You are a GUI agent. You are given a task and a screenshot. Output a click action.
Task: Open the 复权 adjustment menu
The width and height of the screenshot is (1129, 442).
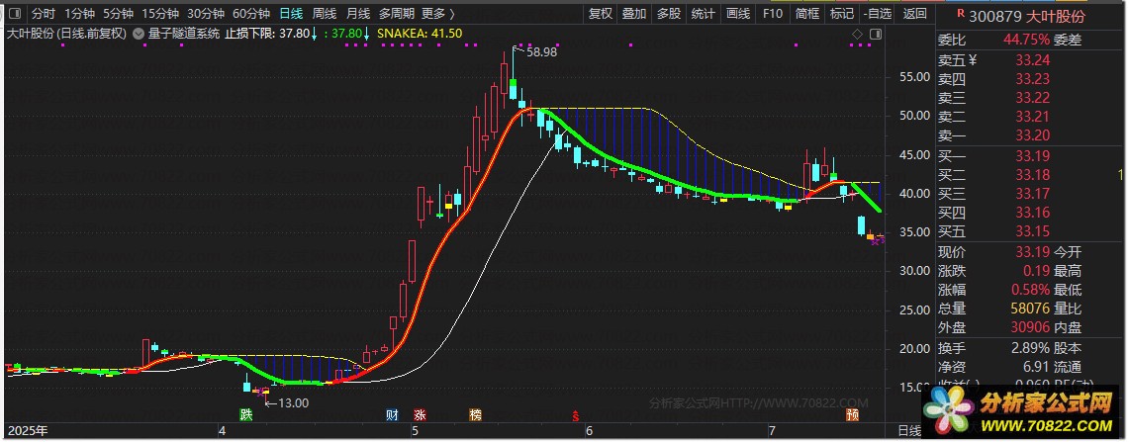click(601, 13)
